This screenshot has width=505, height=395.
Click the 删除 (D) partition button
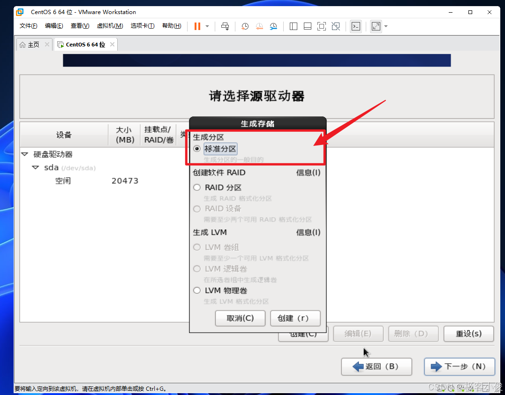tap(413, 334)
